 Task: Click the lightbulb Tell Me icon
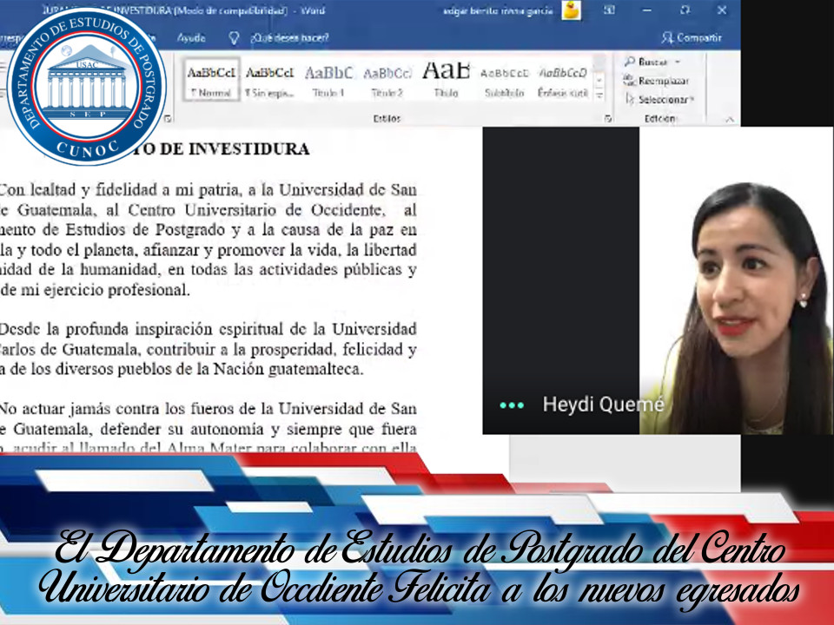[234, 37]
